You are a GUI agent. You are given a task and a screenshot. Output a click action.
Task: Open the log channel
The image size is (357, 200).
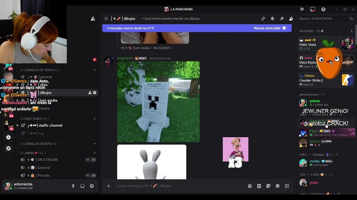tap(59, 133)
